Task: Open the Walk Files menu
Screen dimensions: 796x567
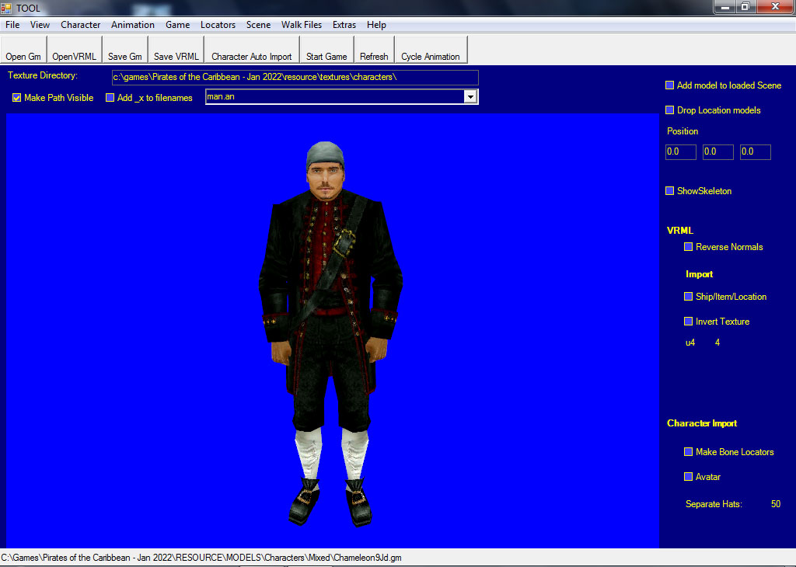Action: 302,25
